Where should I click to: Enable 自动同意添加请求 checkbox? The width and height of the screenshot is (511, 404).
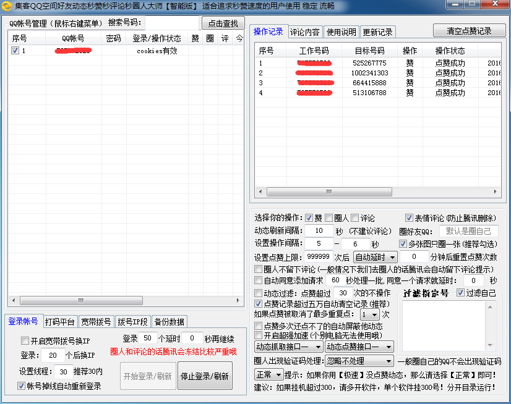258,280
